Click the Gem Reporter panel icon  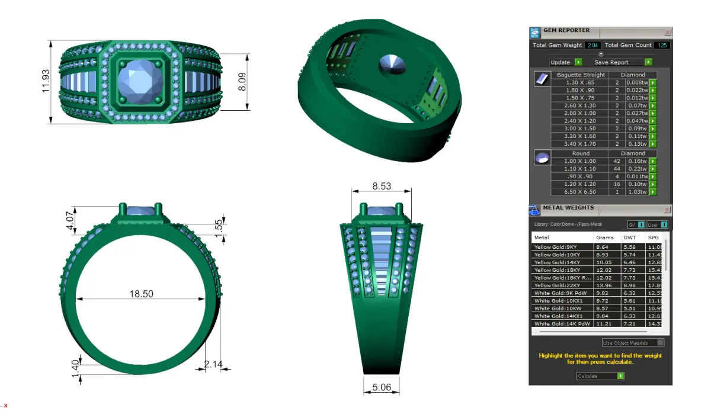tap(534, 32)
